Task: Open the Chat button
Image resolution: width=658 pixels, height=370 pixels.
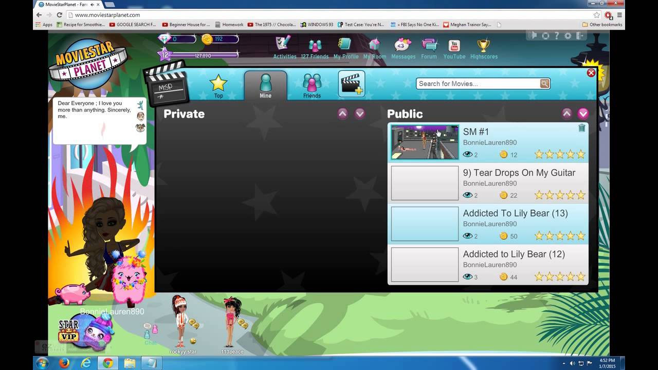Action: (151, 335)
